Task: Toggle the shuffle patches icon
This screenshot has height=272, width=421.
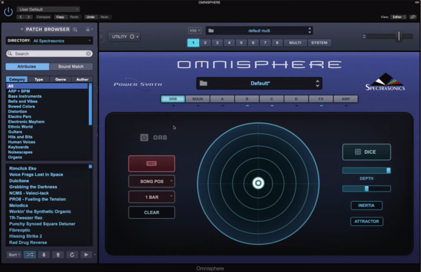Action: (30, 255)
